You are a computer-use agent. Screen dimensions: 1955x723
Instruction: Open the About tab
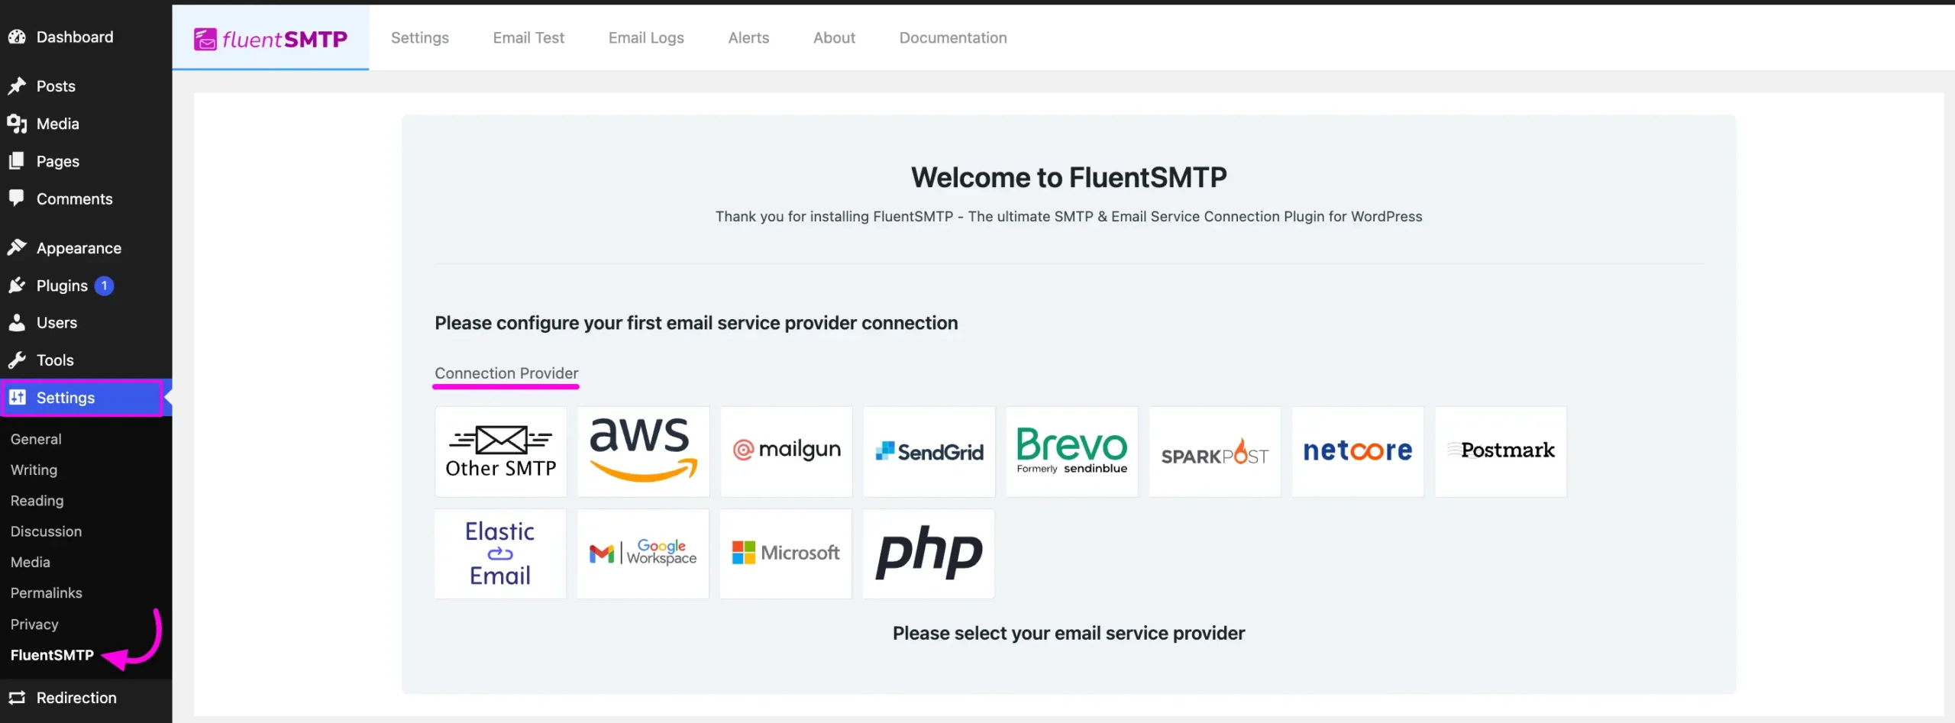tap(834, 37)
